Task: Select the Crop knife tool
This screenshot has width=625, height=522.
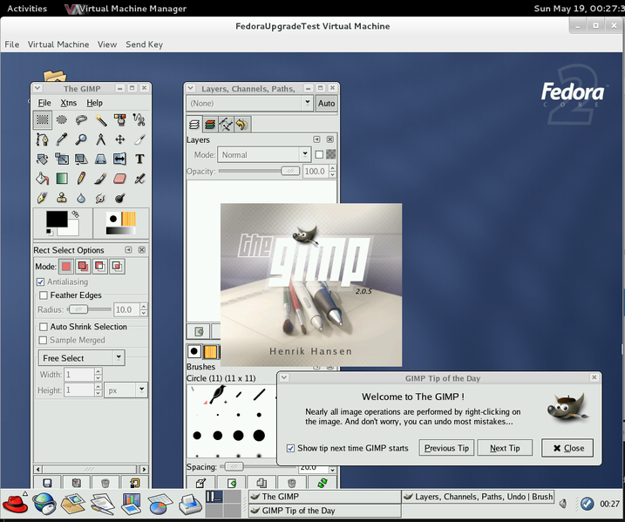Action: (x=139, y=139)
